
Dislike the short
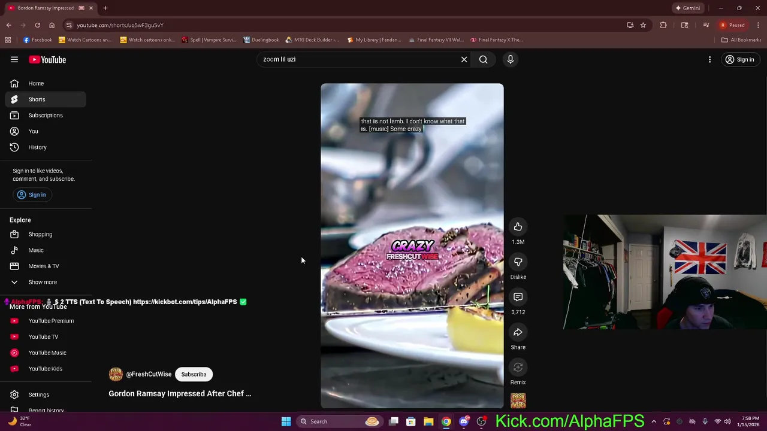click(x=518, y=262)
